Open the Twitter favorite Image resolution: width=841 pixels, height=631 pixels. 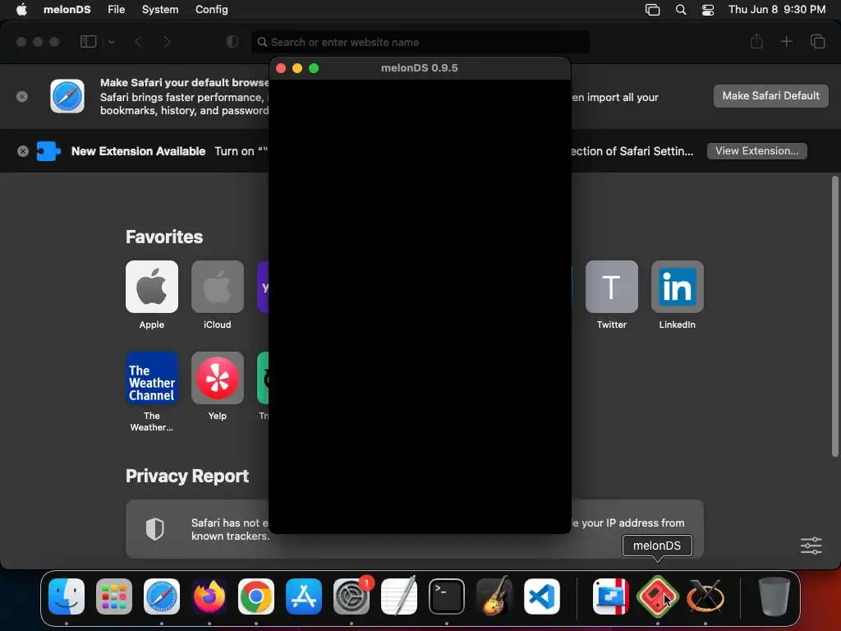click(611, 287)
